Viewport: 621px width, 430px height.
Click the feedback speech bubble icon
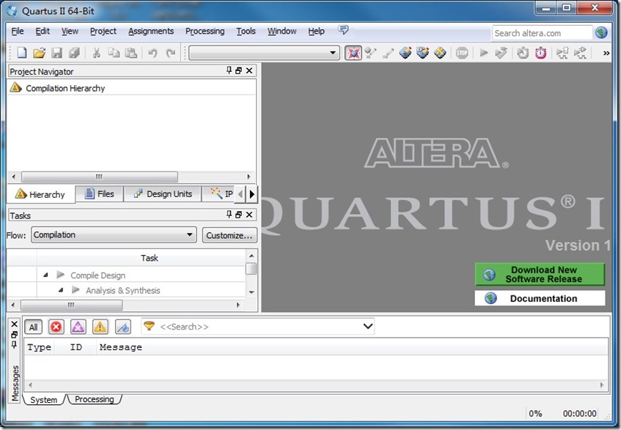[x=343, y=30]
